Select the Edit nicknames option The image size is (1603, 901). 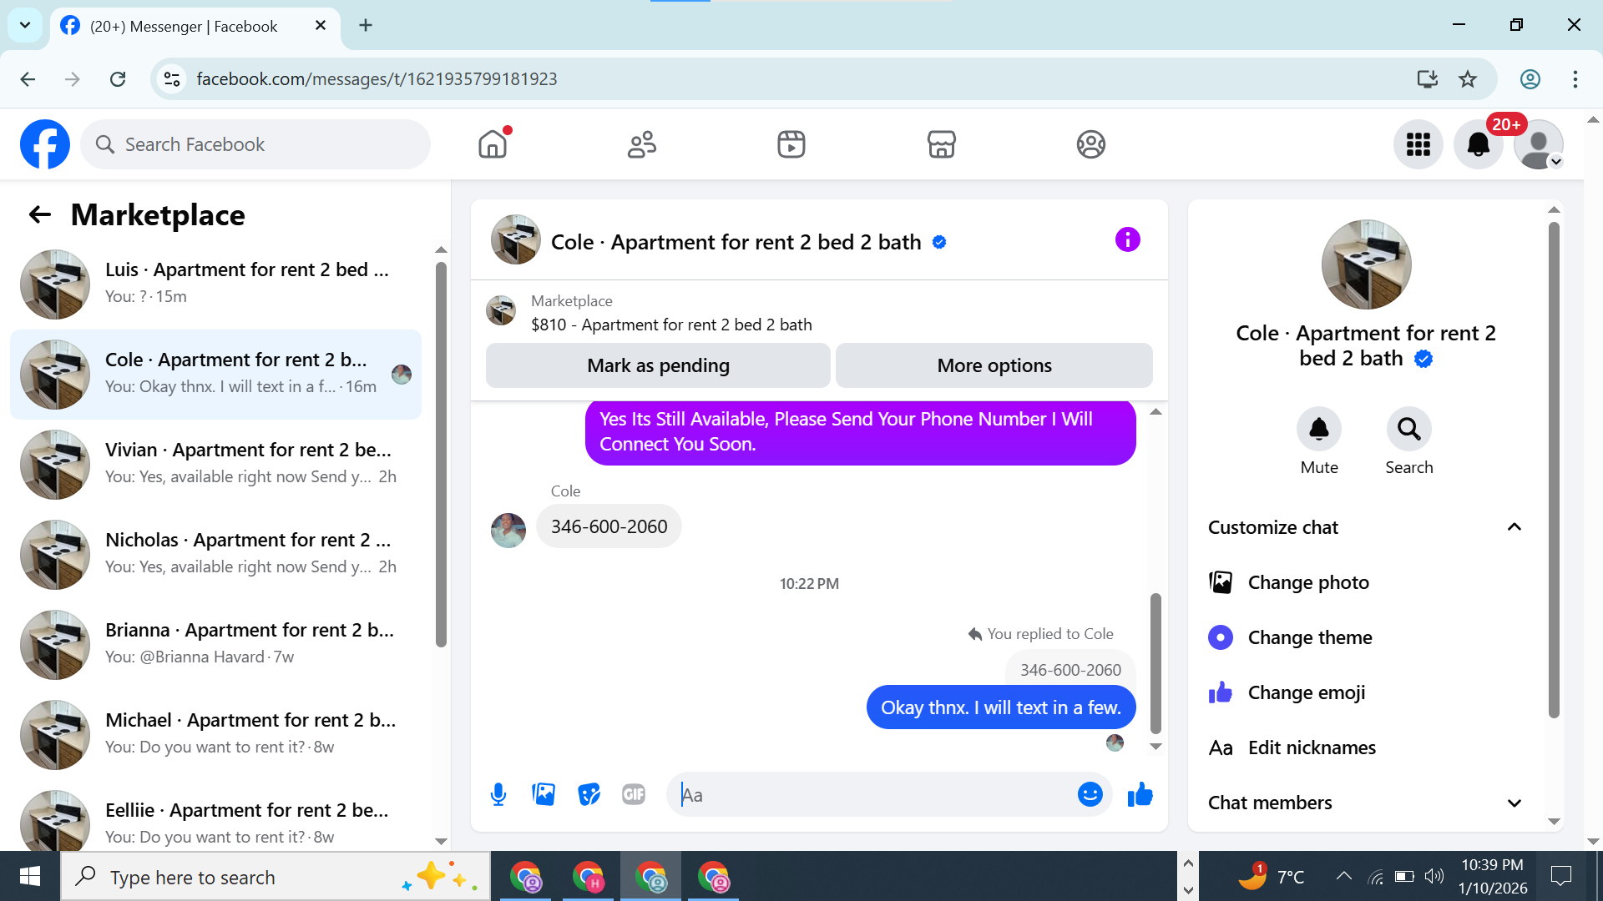pos(1311,747)
